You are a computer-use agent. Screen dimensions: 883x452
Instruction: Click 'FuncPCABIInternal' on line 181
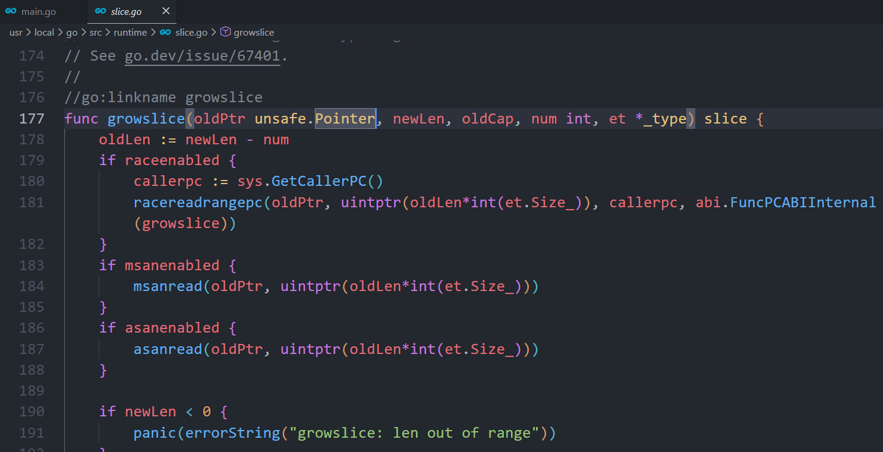(803, 203)
